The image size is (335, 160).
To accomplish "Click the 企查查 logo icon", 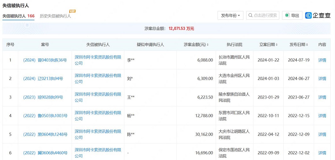I will tap(308, 15).
